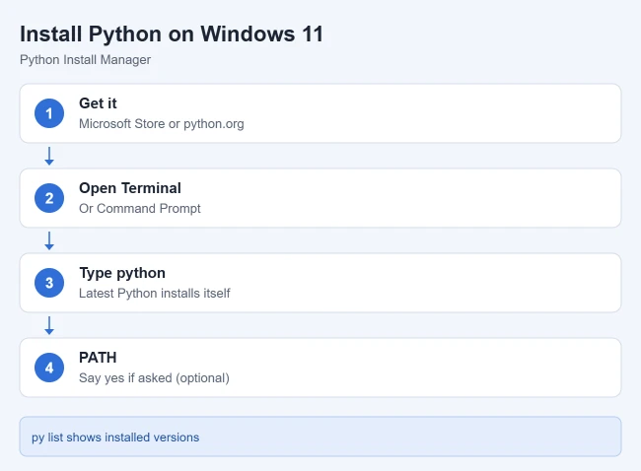Click "Latest Python installs itself" description
641x471 pixels.
pyautogui.click(x=155, y=294)
